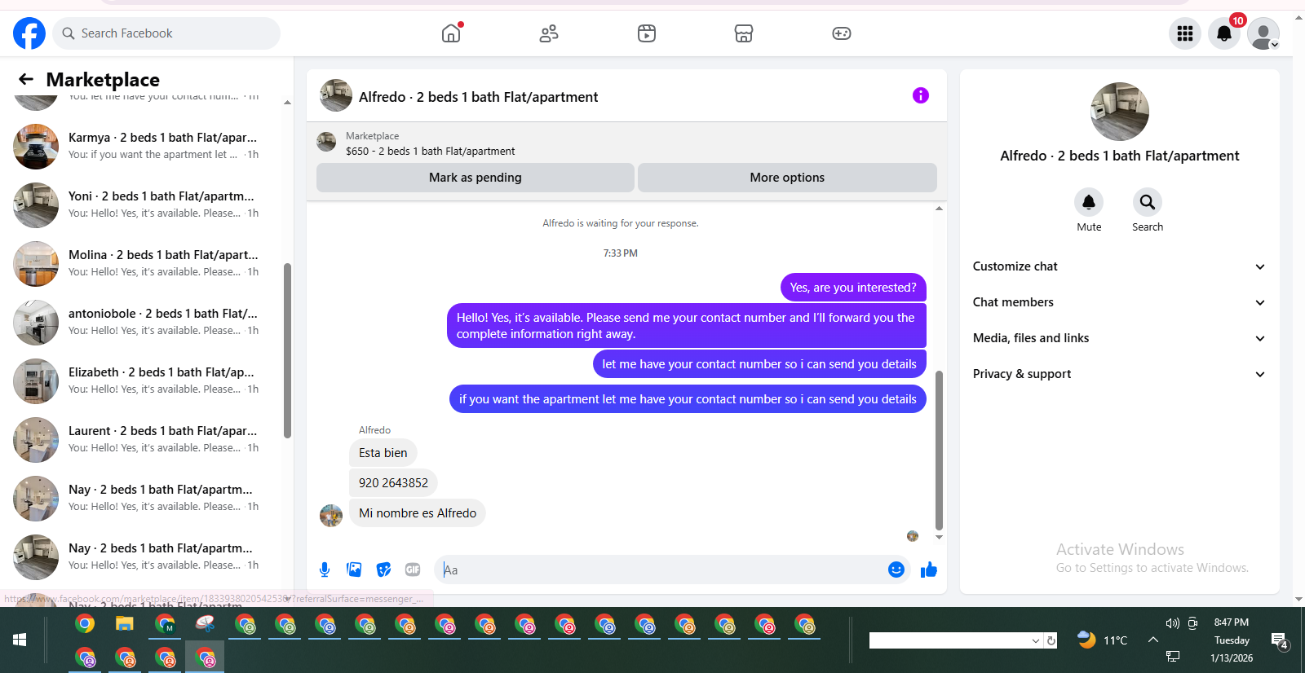The height and width of the screenshot is (673, 1305).
Task: Open the notifications bell with badge 10
Action: (1224, 33)
